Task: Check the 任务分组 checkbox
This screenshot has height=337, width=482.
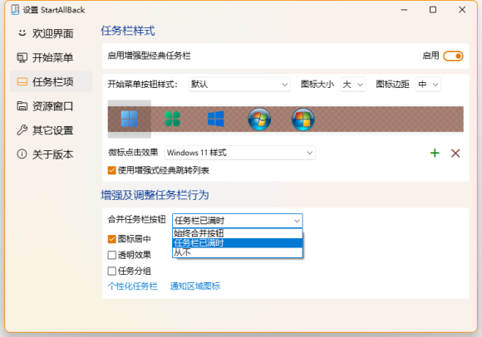Action: pos(112,271)
